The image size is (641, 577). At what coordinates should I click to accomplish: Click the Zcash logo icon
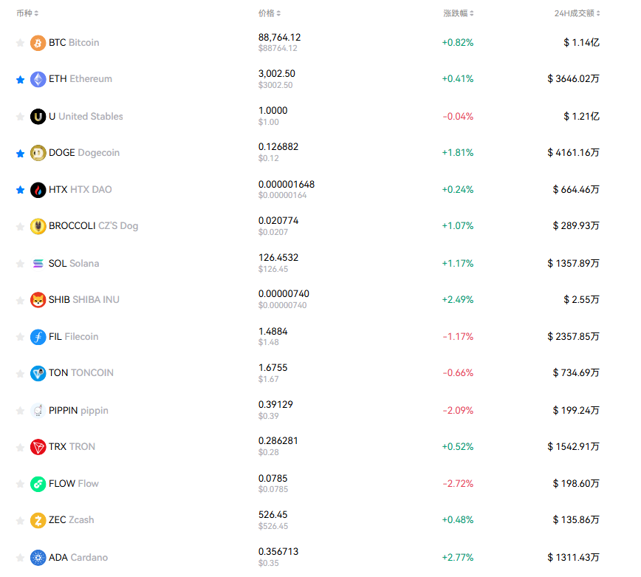[38, 521]
